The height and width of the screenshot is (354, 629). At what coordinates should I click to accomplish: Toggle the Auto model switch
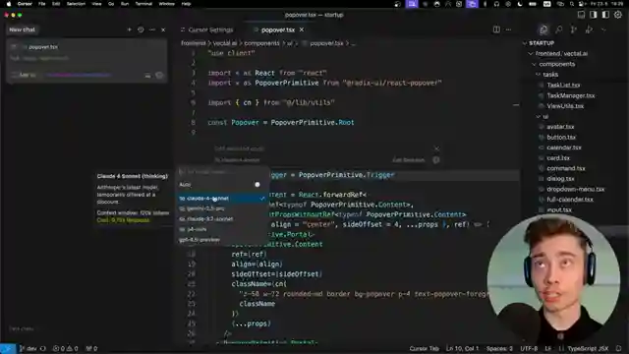[257, 185]
